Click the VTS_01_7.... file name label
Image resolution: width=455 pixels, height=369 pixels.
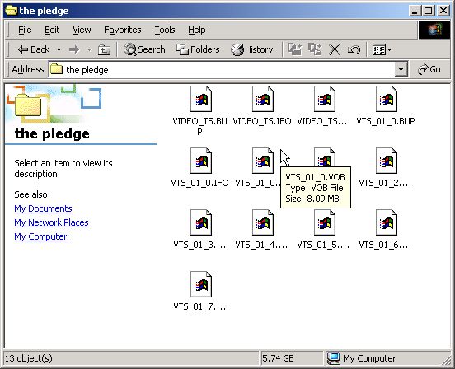[199, 306]
